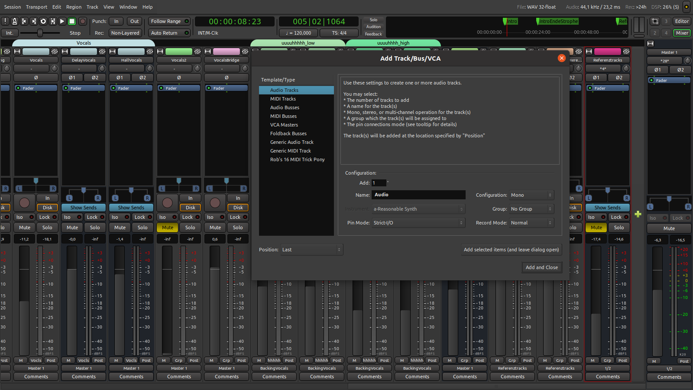Image resolution: width=693 pixels, height=390 pixels.
Task: Click the global record arm button
Action: pos(83,21)
